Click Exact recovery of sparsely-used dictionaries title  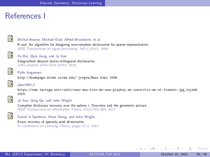pos(51,122)
